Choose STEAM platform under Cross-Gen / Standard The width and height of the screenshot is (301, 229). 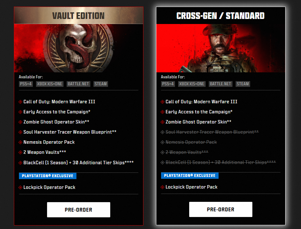[x=243, y=84]
